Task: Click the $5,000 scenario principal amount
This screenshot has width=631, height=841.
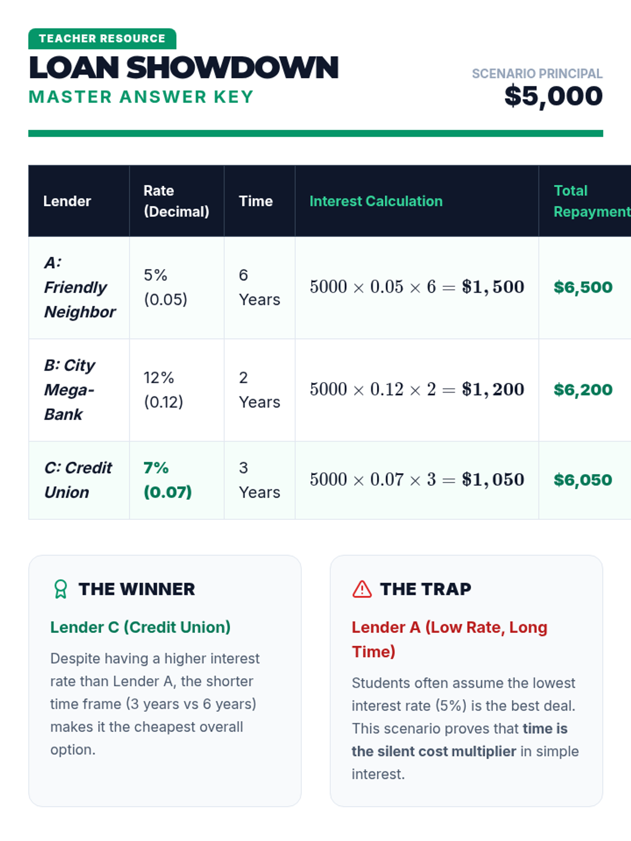Action: (x=553, y=96)
